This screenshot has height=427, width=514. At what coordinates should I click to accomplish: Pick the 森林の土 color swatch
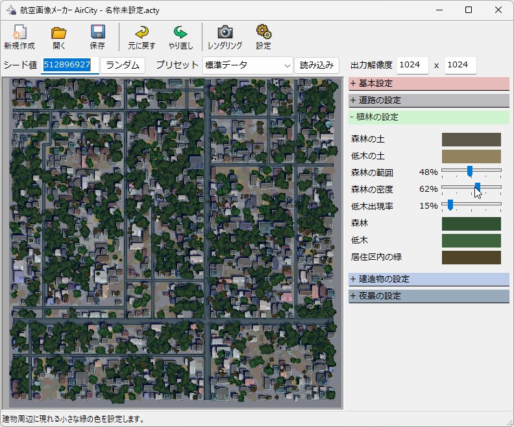(471, 140)
